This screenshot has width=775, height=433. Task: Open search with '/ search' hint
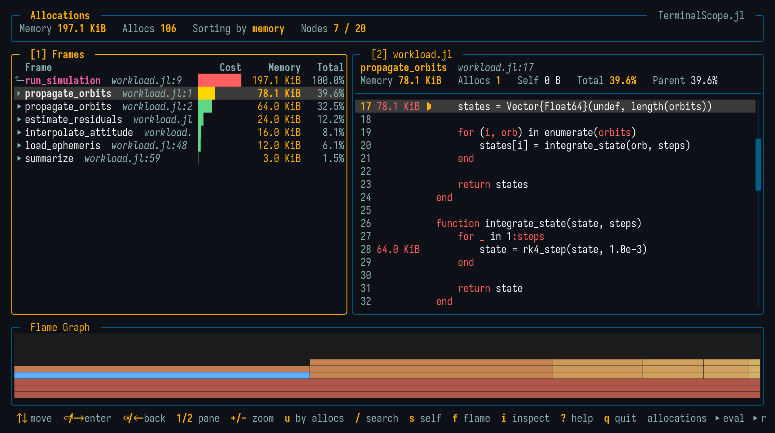(377, 418)
